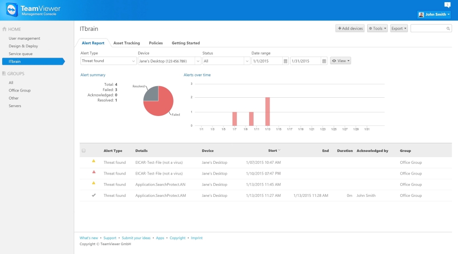Toggle the select-all alerts checkbox

point(84,150)
